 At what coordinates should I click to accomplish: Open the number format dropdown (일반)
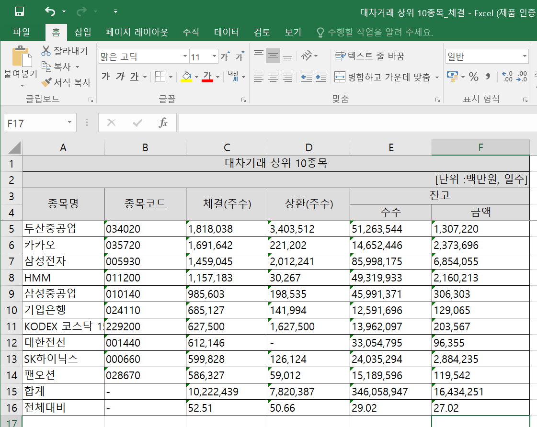coord(525,56)
